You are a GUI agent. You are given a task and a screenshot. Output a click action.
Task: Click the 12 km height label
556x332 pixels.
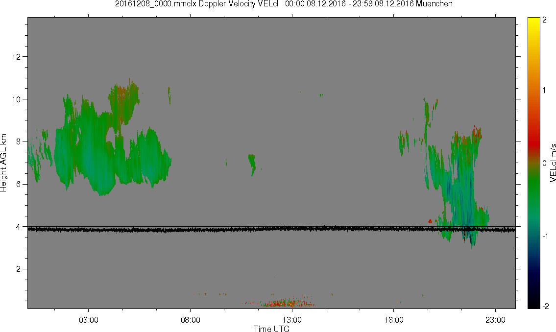point(16,57)
